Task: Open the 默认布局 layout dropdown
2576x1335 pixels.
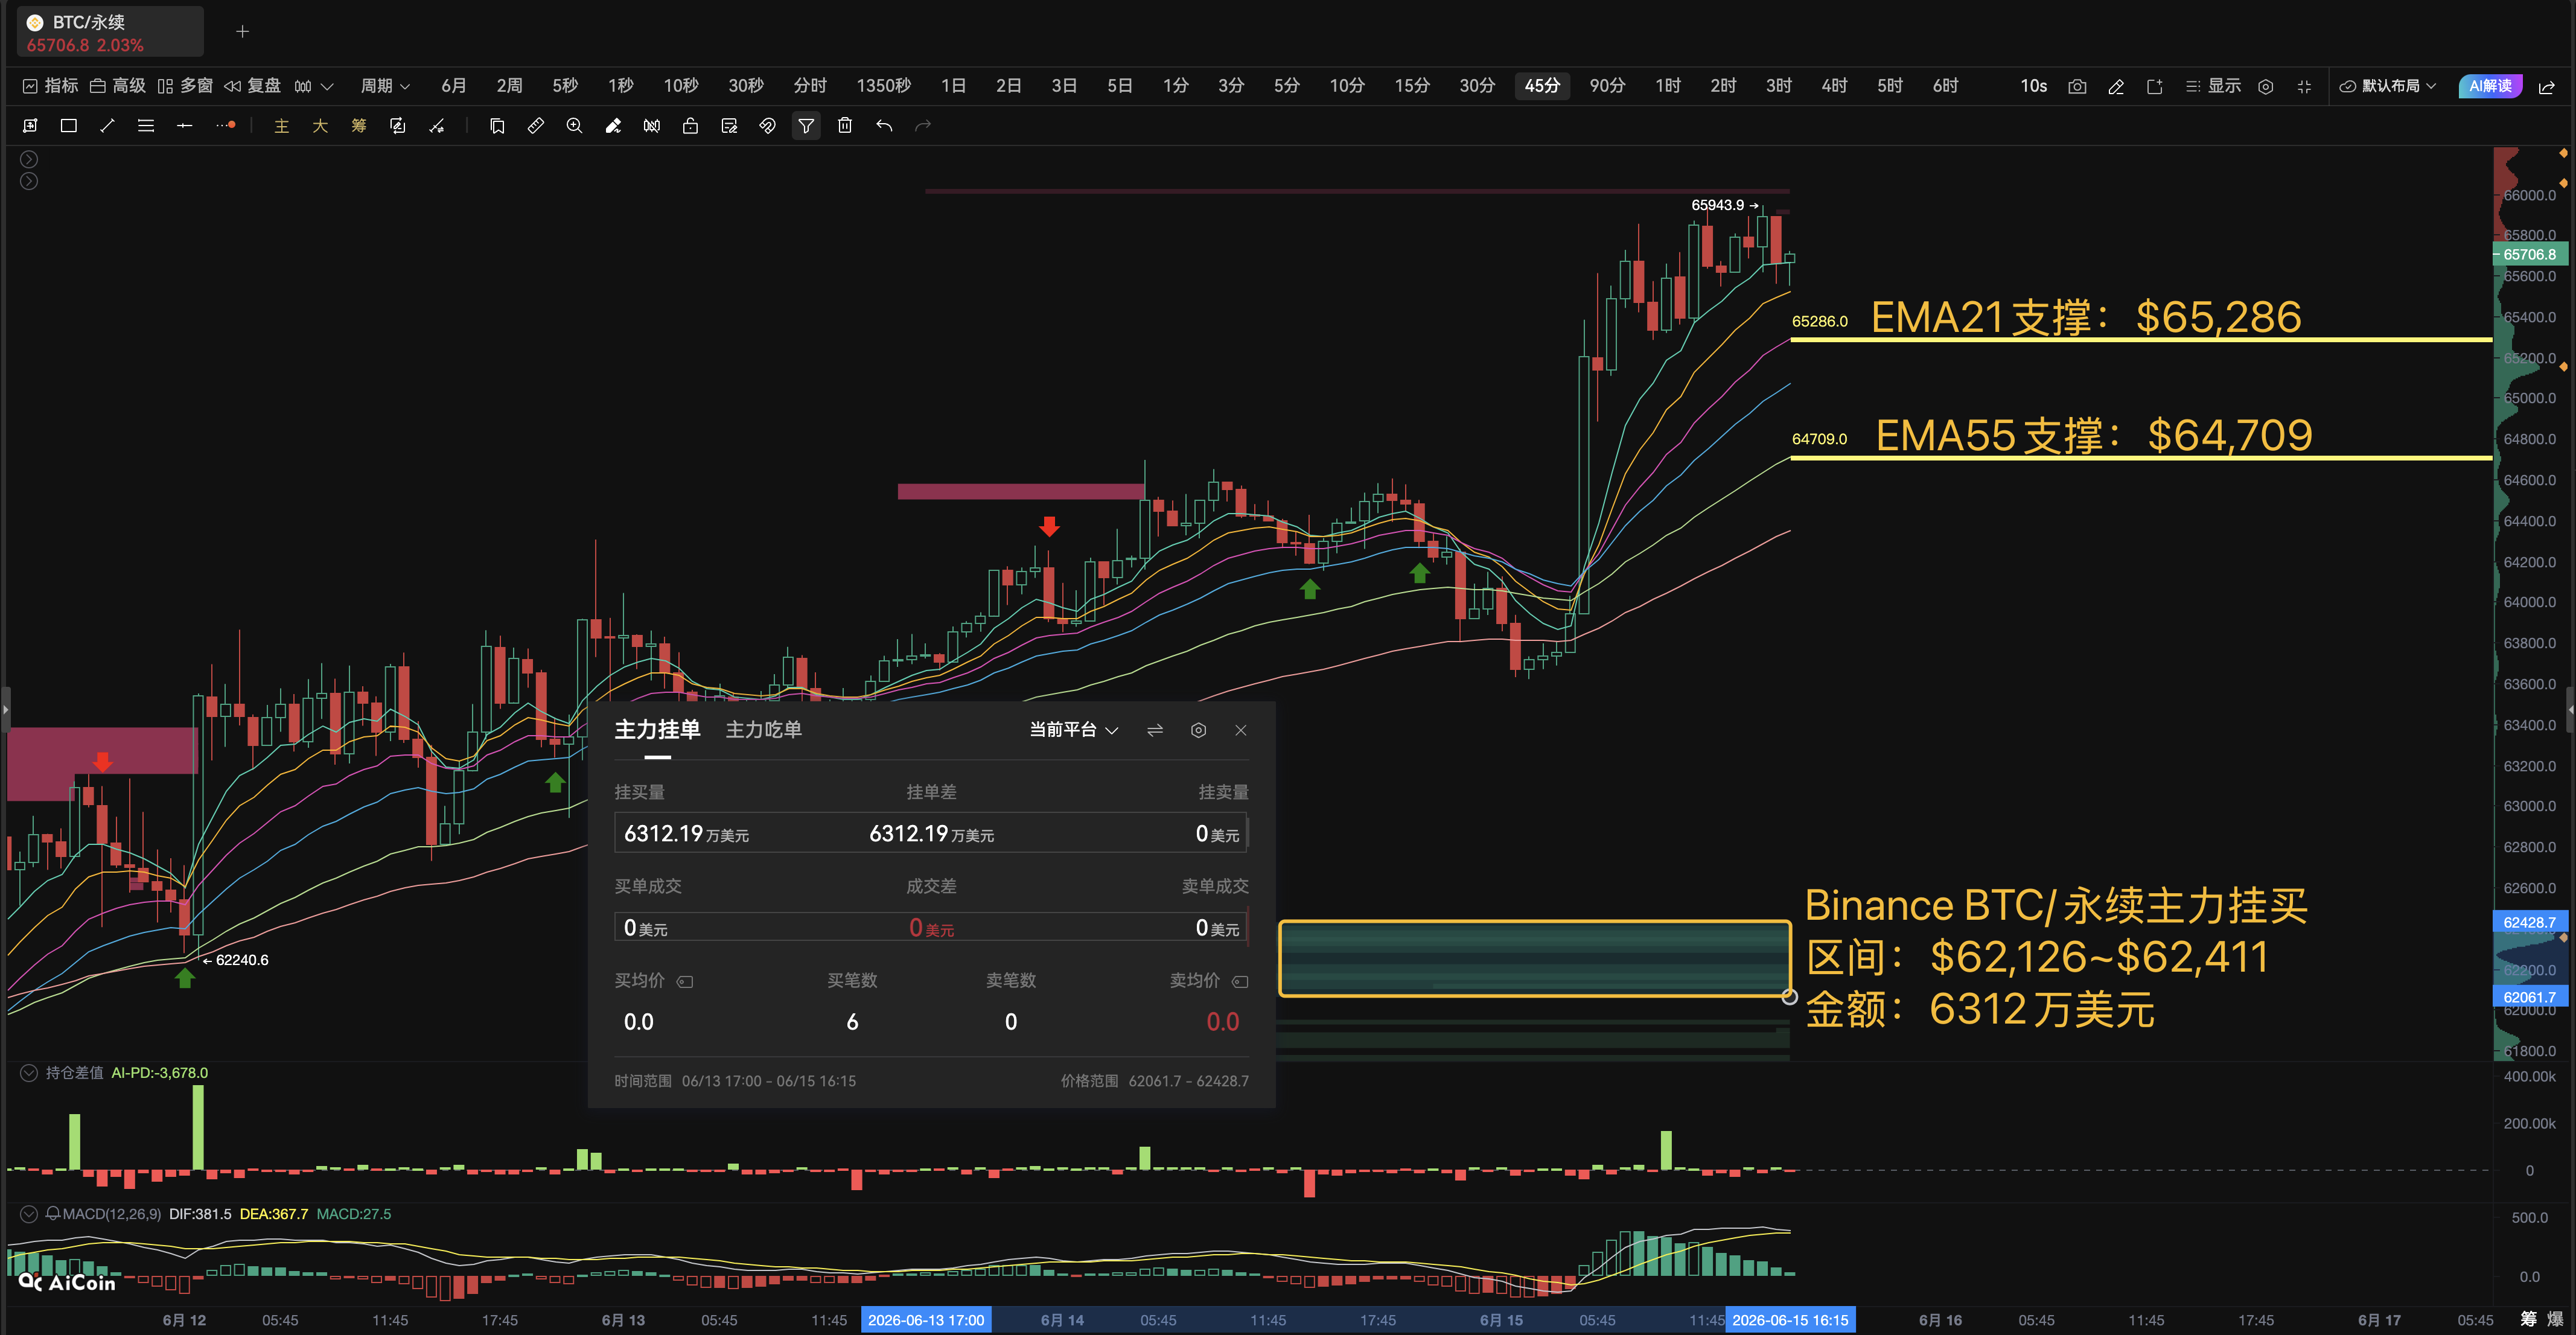Action: coord(2388,87)
